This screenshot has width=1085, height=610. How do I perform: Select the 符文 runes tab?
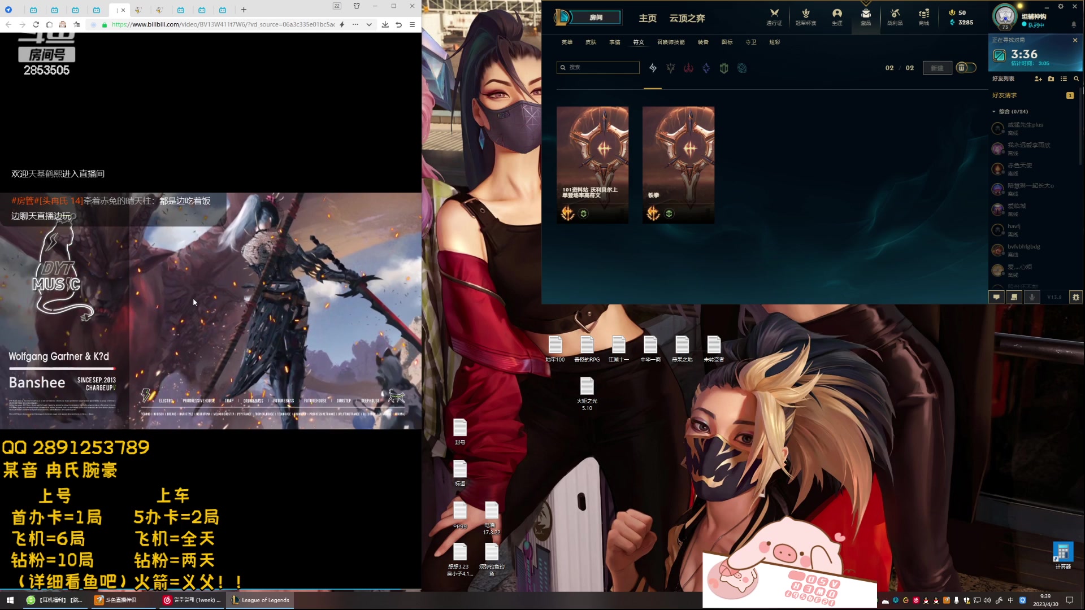(x=639, y=42)
